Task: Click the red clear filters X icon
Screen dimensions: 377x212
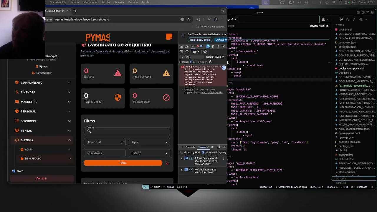Action: [167, 163]
